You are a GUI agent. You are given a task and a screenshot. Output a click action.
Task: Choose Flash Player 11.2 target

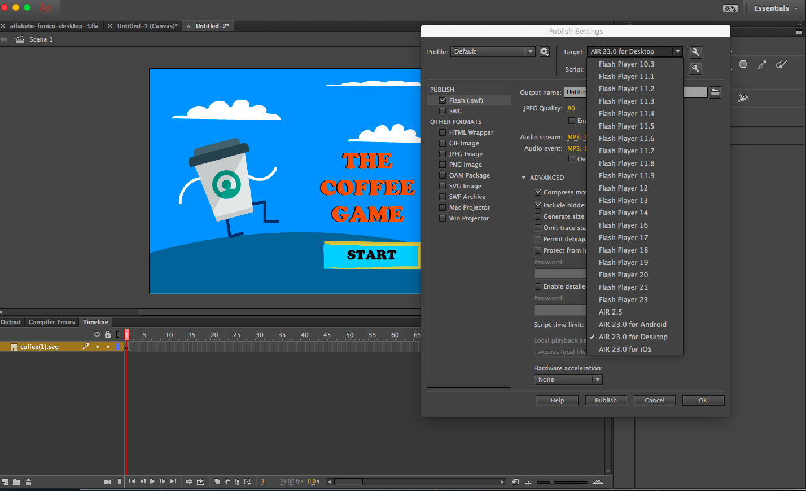click(635, 89)
